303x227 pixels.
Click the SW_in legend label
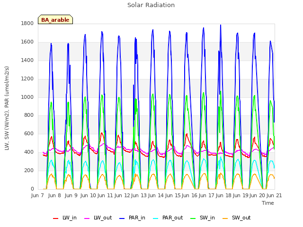(x=207, y=218)
